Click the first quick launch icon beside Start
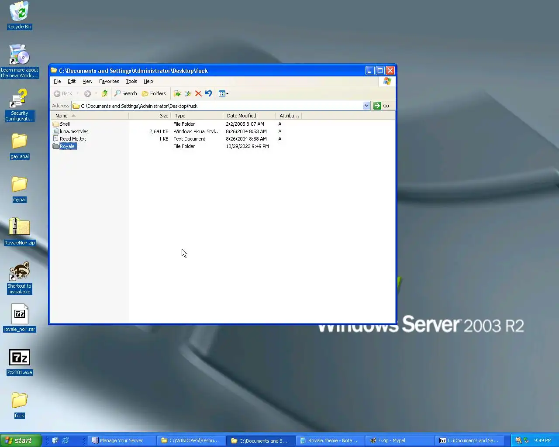The image size is (559, 447). [x=55, y=440]
